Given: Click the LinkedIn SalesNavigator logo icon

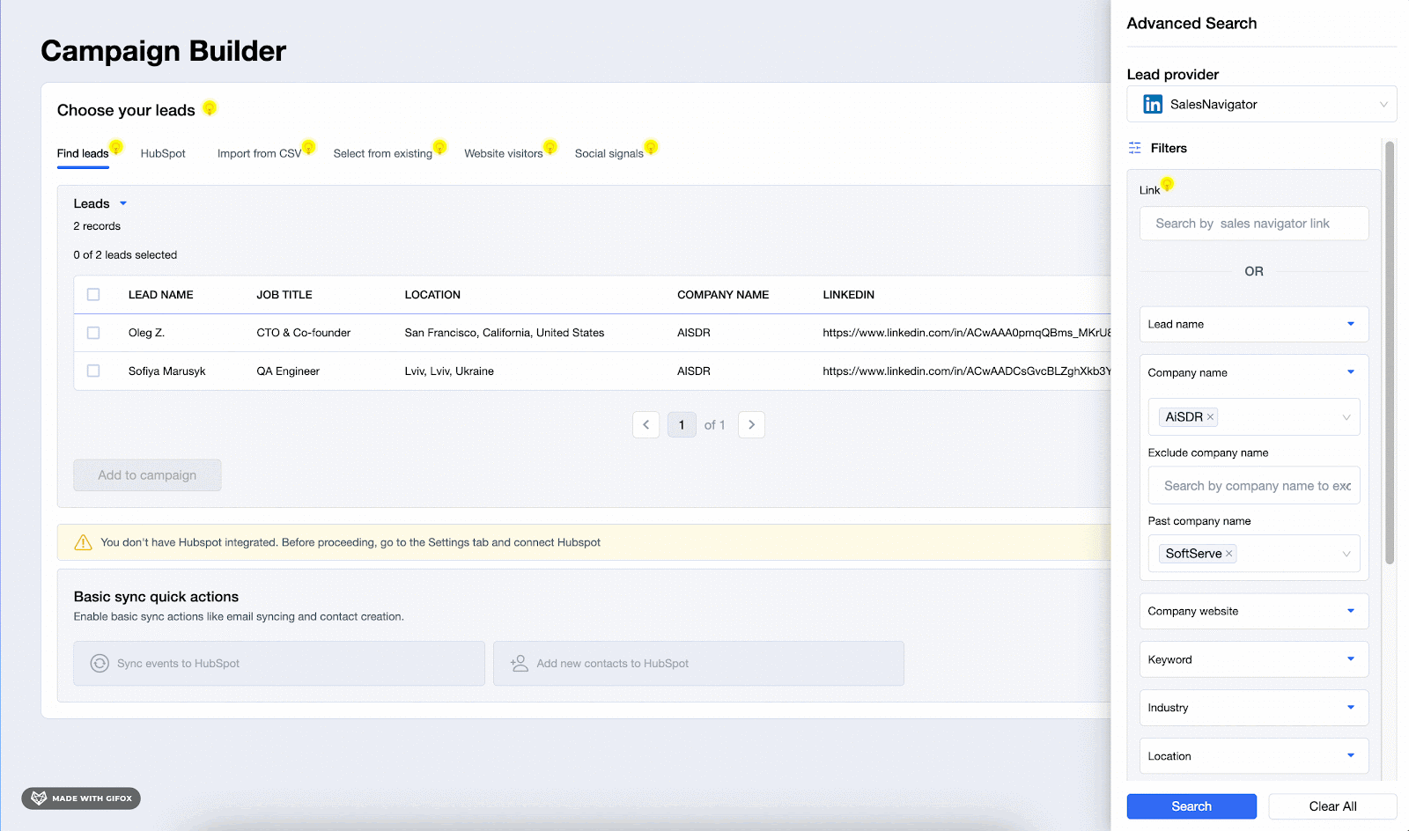Looking at the screenshot, I should [x=1153, y=104].
